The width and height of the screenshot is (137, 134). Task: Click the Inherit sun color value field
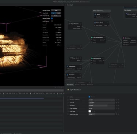tap(102, 114)
